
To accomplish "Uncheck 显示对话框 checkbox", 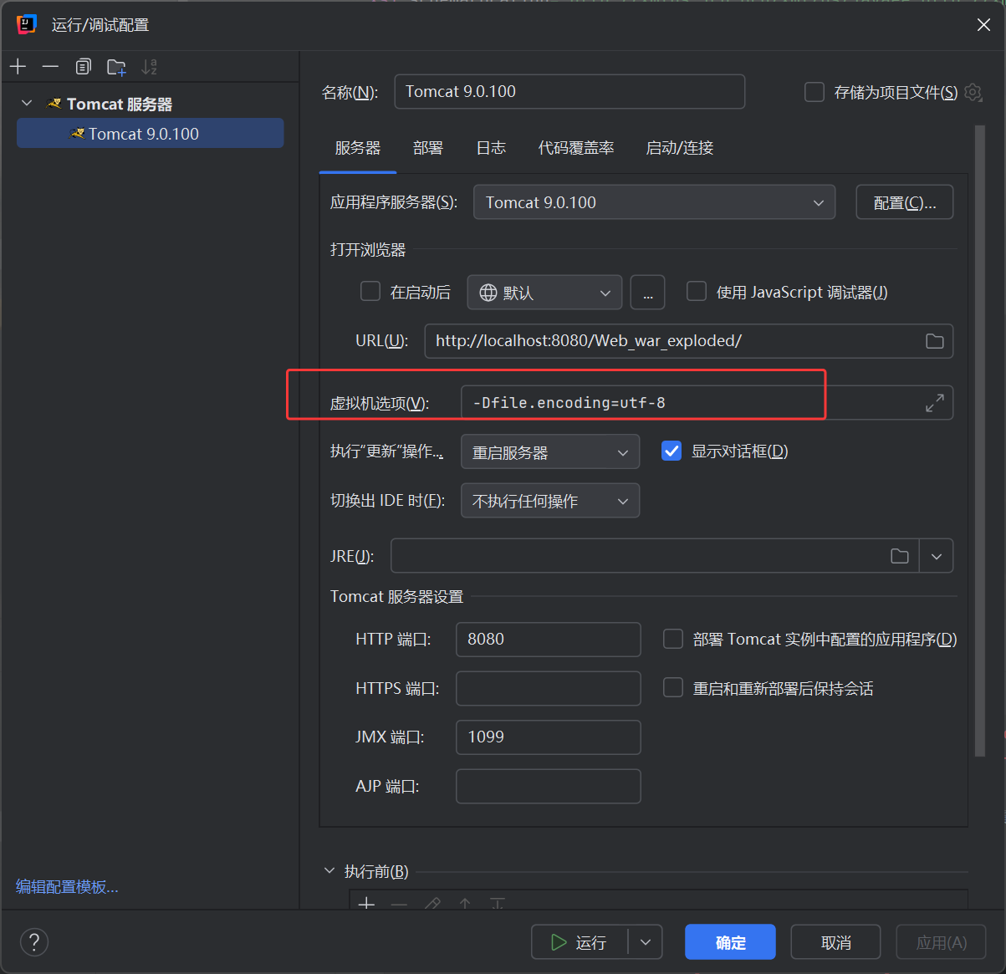I will click(x=672, y=451).
